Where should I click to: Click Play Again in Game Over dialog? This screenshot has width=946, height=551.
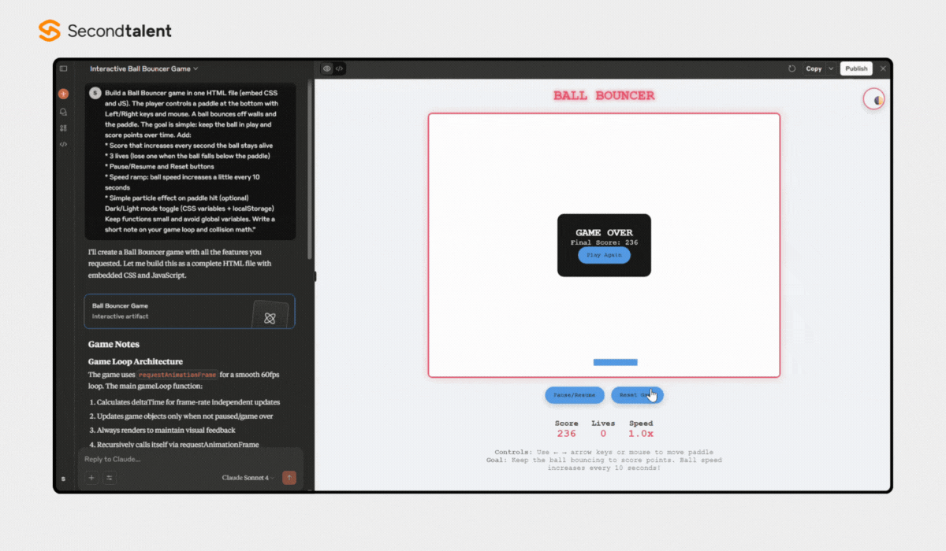coord(604,256)
